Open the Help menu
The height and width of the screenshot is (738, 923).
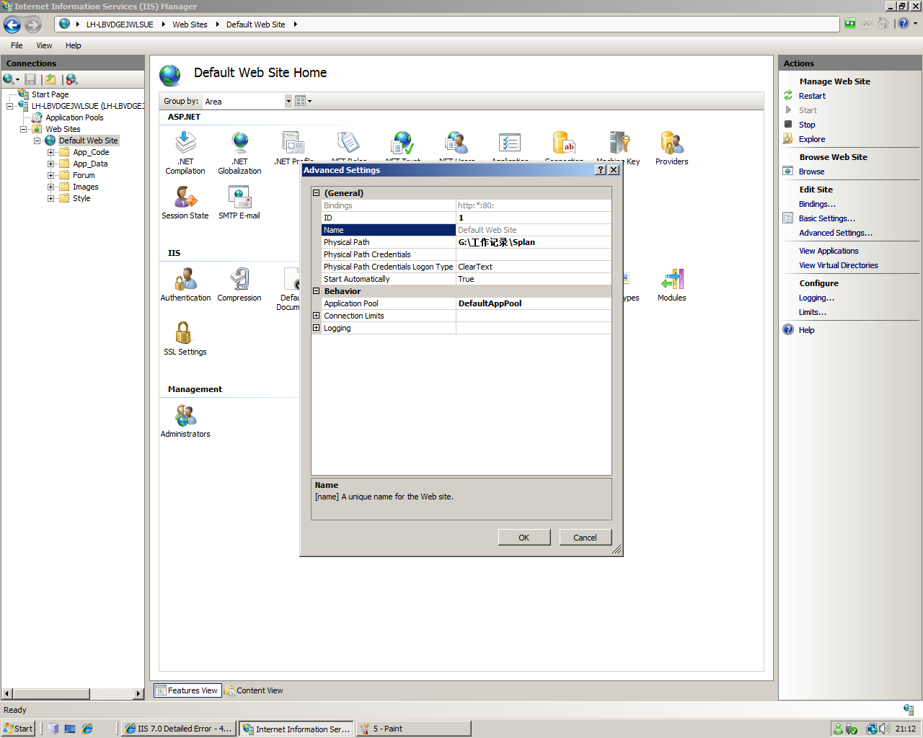coord(73,45)
